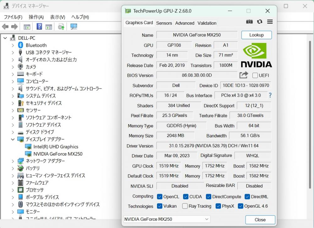Click the Device Manager vertical scrollbar
Image resolution: width=314 pixels, height=228 pixels.
tap(310, 115)
